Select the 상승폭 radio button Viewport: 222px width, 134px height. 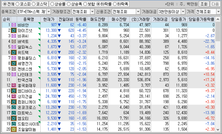69,4
